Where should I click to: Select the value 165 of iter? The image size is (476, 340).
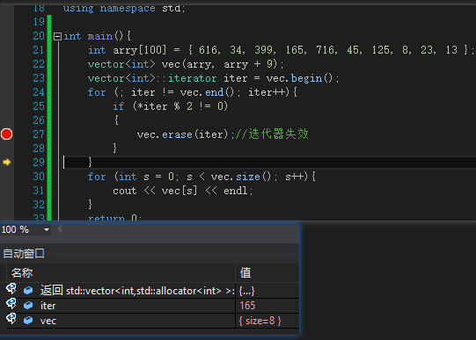click(247, 306)
